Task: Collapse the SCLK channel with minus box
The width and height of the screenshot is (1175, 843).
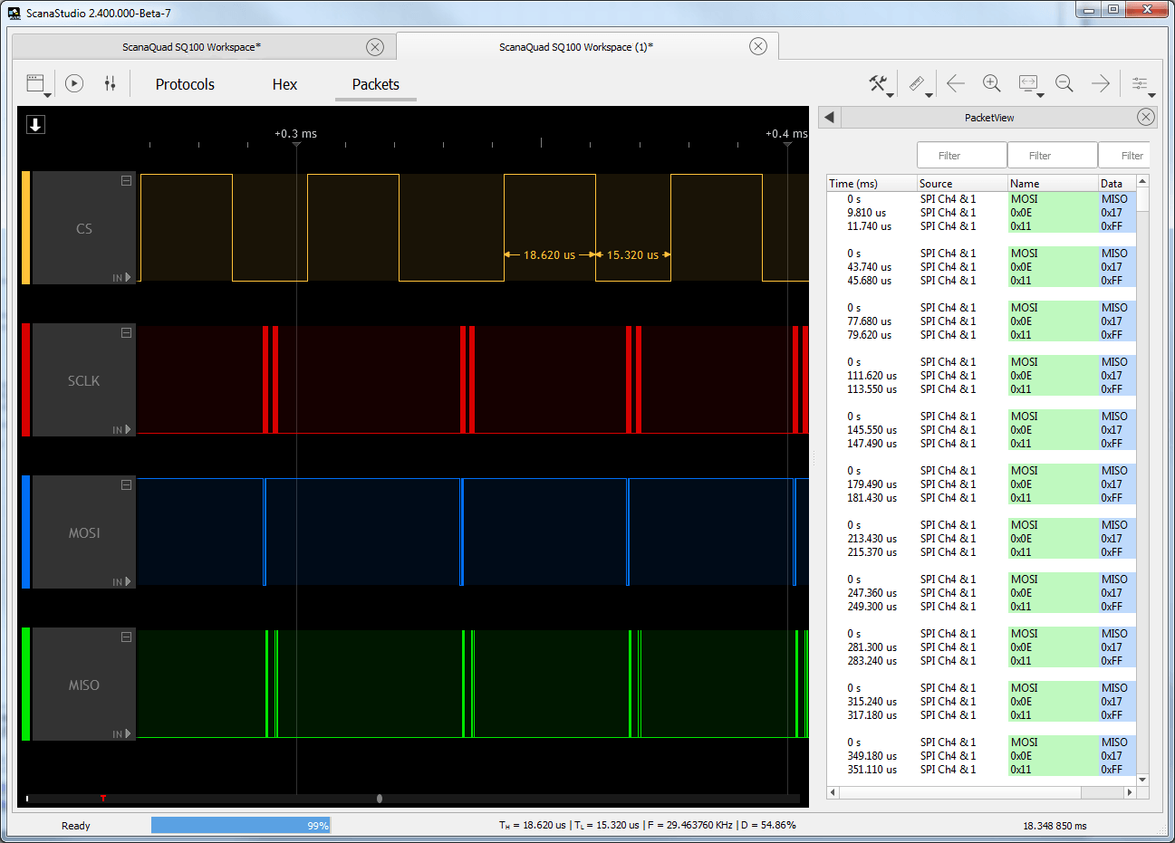Action: pyautogui.click(x=126, y=332)
